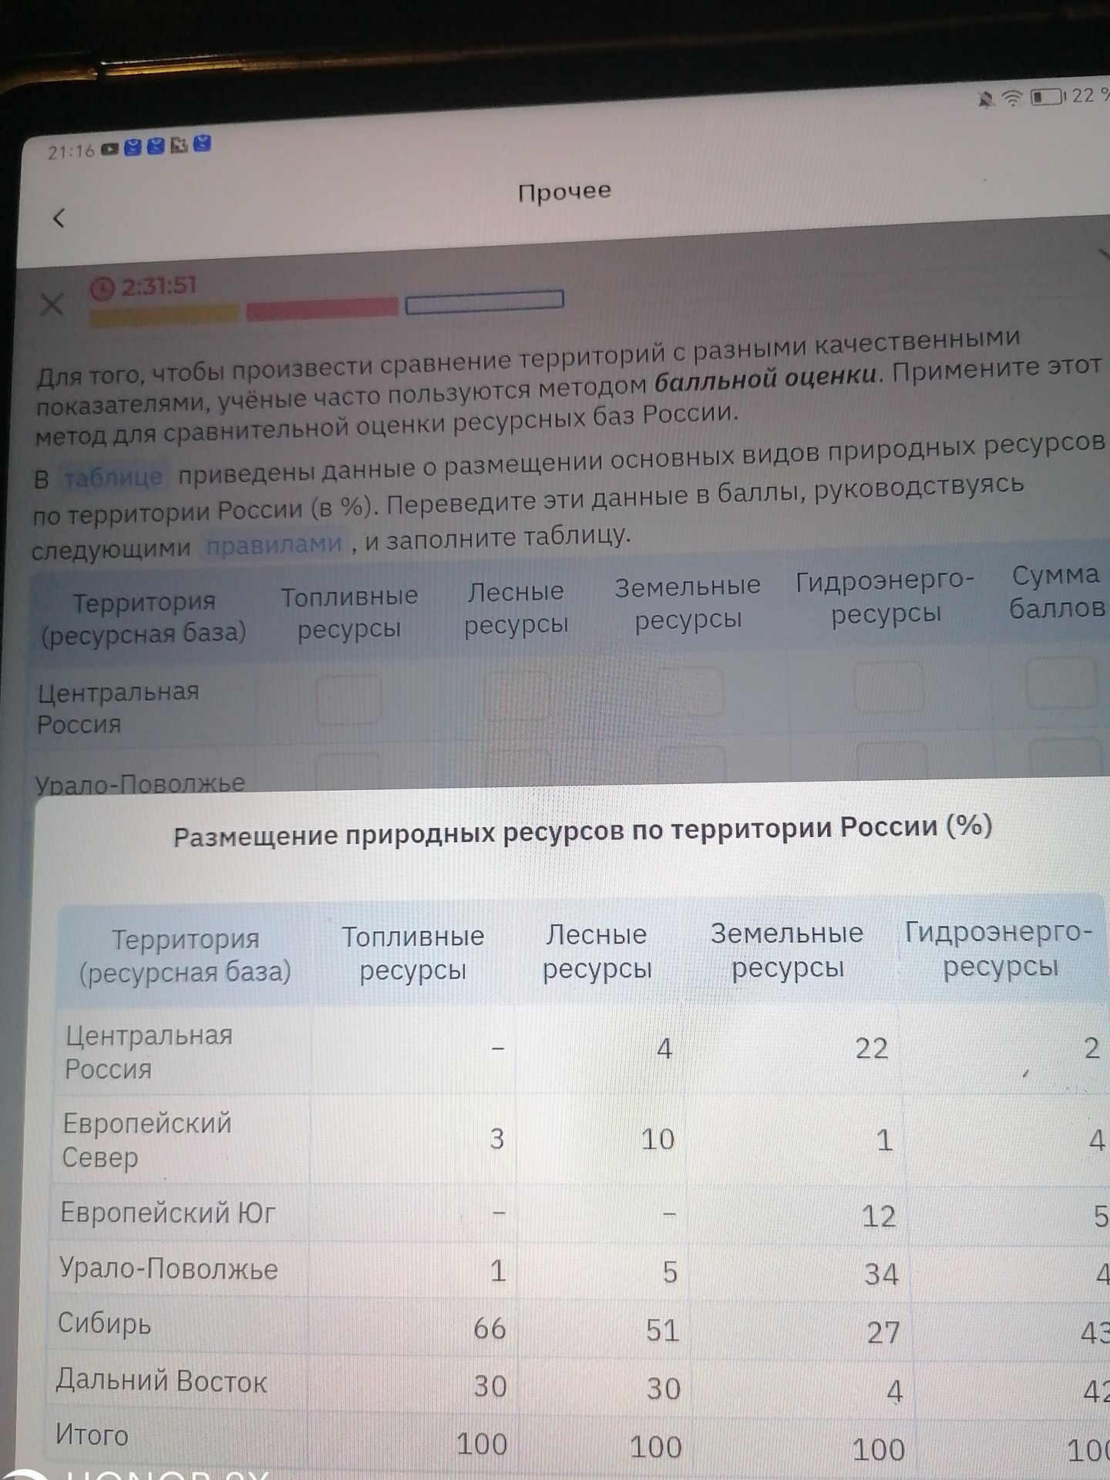Tap the battery icon in the status bar
The width and height of the screenshot is (1110, 1480).
1047,97
